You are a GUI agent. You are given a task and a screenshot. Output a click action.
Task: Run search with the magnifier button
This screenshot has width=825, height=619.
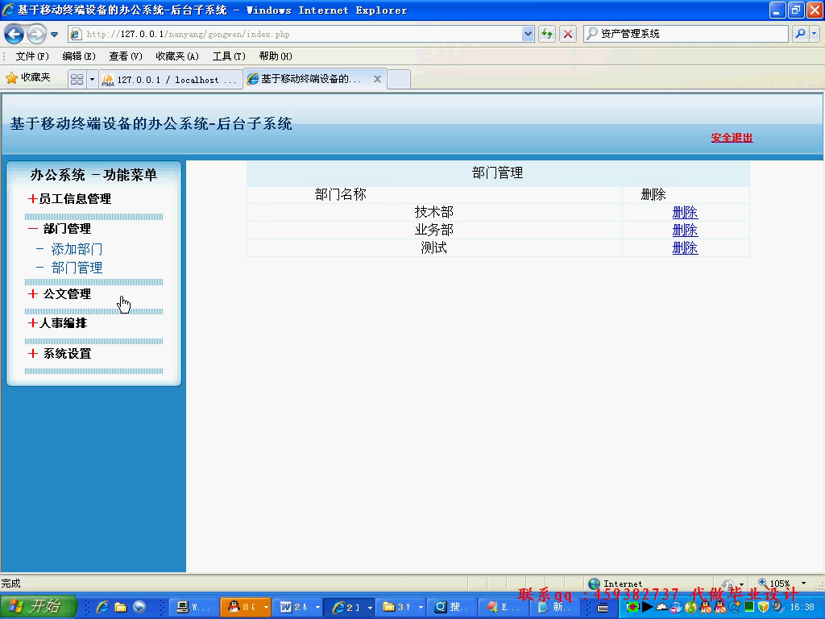[x=800, y=34]
